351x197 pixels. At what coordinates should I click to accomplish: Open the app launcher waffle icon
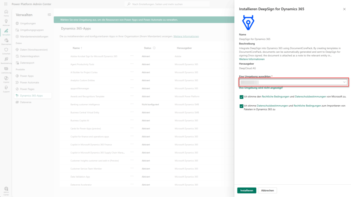pos(6,4)
